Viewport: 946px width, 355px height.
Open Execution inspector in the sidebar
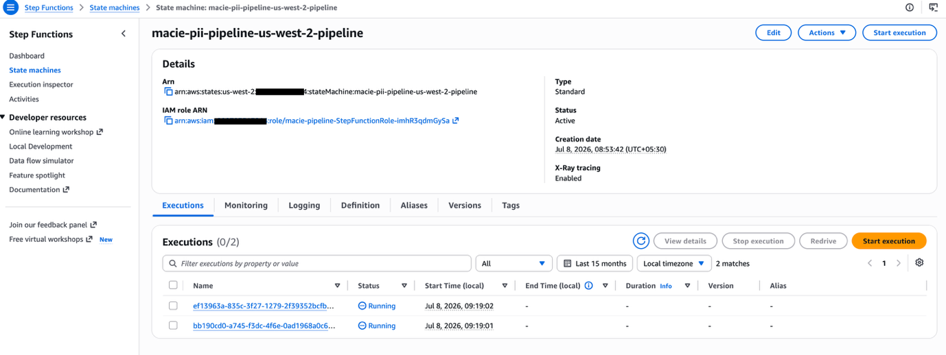tap(41, 85)
